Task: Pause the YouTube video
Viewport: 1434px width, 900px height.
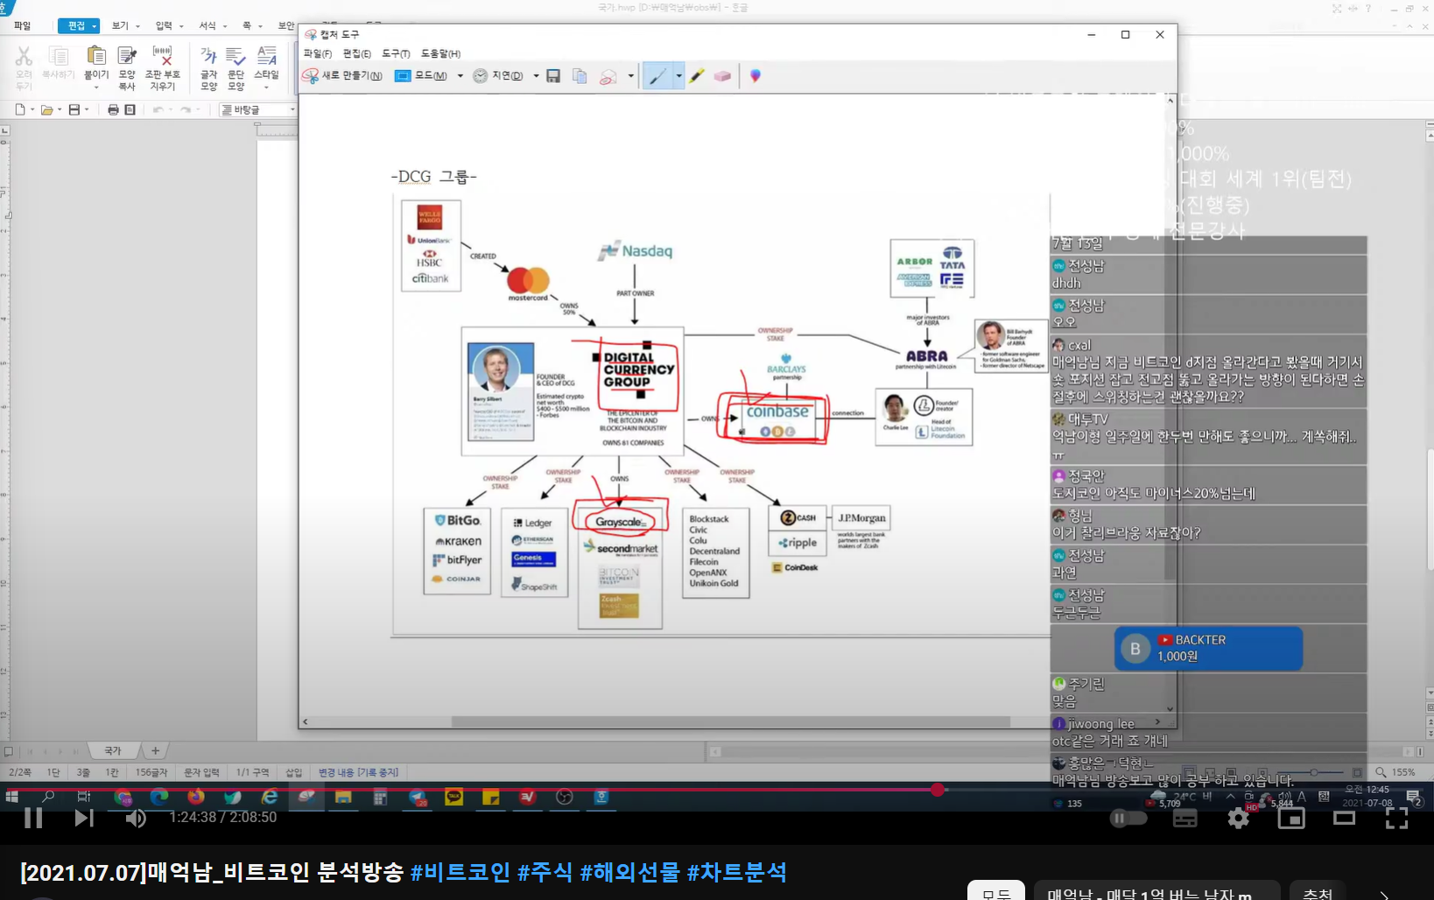Action: click(33, 818)
